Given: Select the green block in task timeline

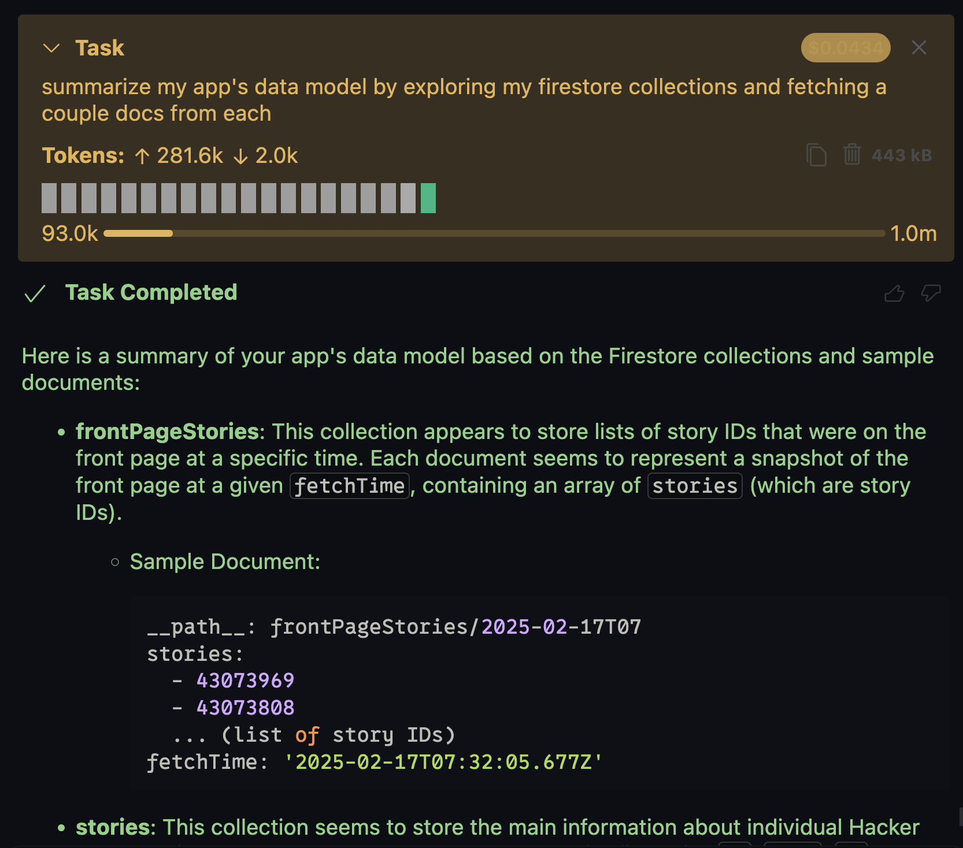Looking at the screenshot, I should (428, 198).
